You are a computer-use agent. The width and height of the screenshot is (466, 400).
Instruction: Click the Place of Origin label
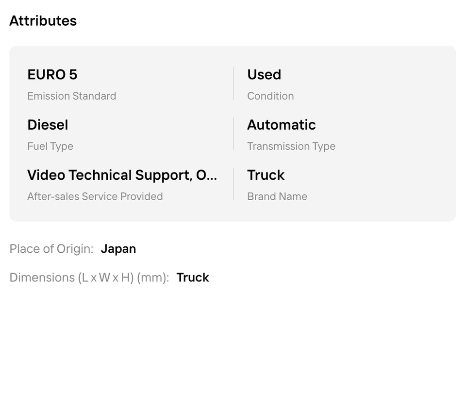(x=51, y=249)
